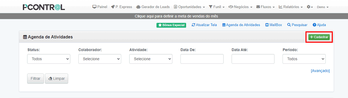Open the Status dropdown showing Todos
Screen dimensions: 348x98
pyautogui.click(x=49, y=59)
